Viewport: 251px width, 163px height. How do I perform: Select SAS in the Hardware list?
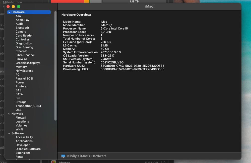point(18,90)
